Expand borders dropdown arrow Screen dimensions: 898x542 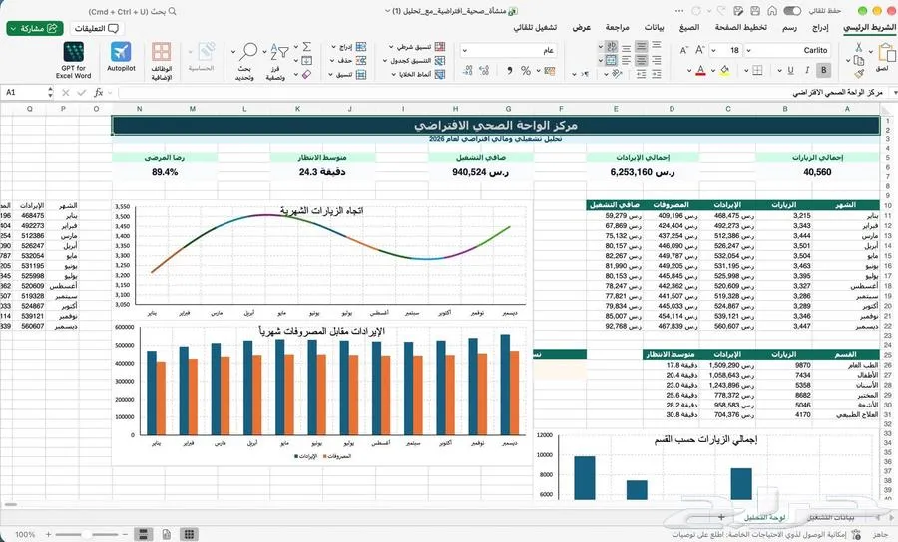pos(746,71)
